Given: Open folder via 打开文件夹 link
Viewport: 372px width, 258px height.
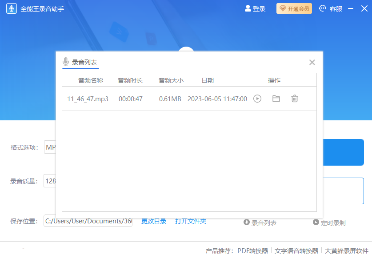Looking at the screenshot, I should tap(190, 221).
